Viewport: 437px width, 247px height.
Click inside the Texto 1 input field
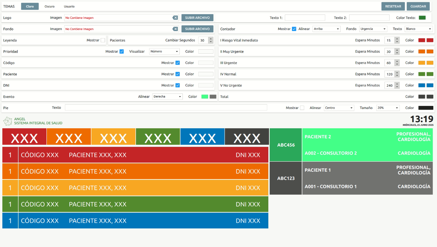click(x=305, y=17)
